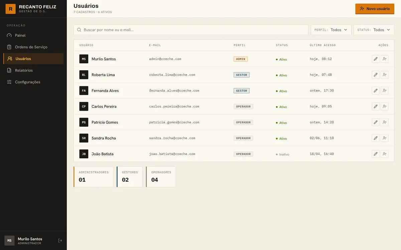Open Configurações in sidebar

click(33, 82)
